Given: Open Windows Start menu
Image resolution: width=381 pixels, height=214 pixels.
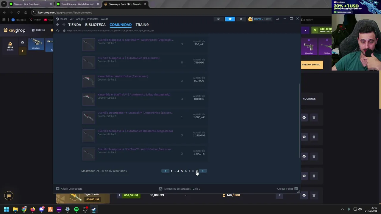Looking at the screenshot, I should [6, 209].
